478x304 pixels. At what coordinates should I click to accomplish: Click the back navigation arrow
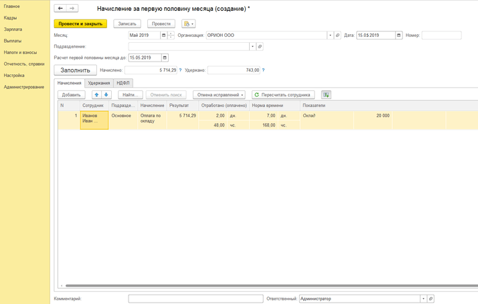(x=60, y=9)
